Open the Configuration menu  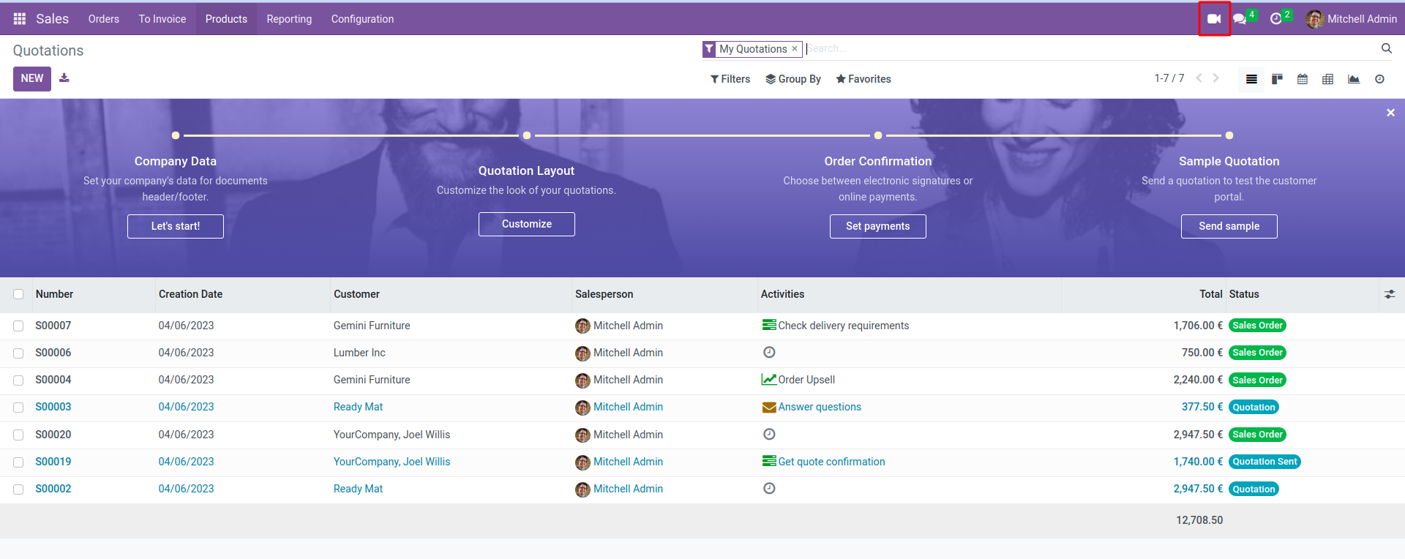(x=362, y=19)
